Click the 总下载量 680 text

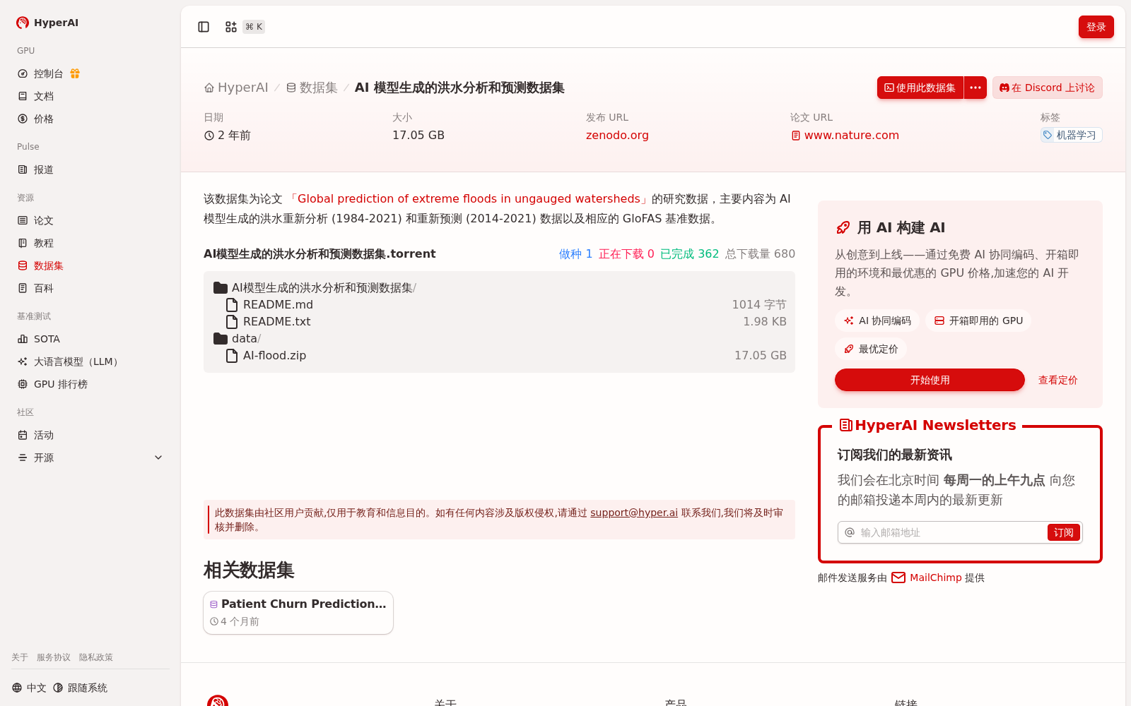tap(760, 253)
